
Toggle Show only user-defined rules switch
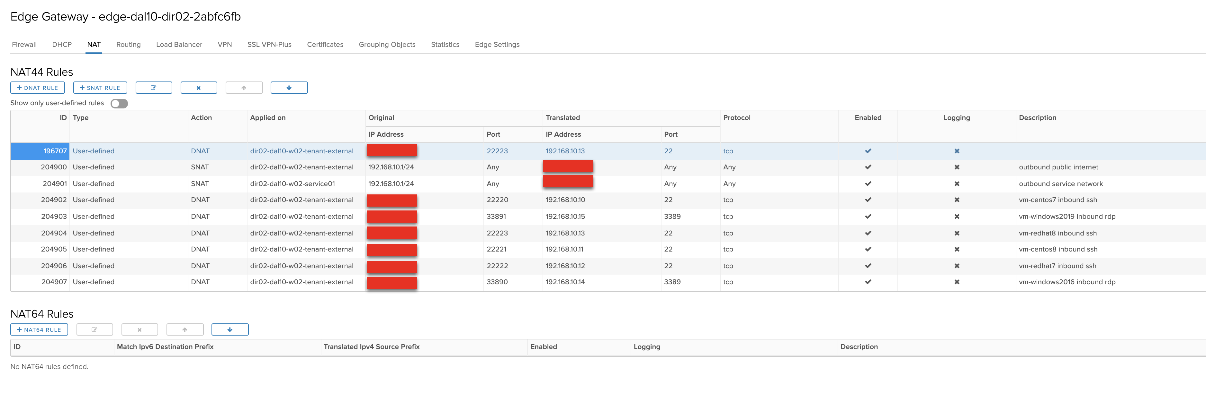pyautogui.click(x=119, y=103)
